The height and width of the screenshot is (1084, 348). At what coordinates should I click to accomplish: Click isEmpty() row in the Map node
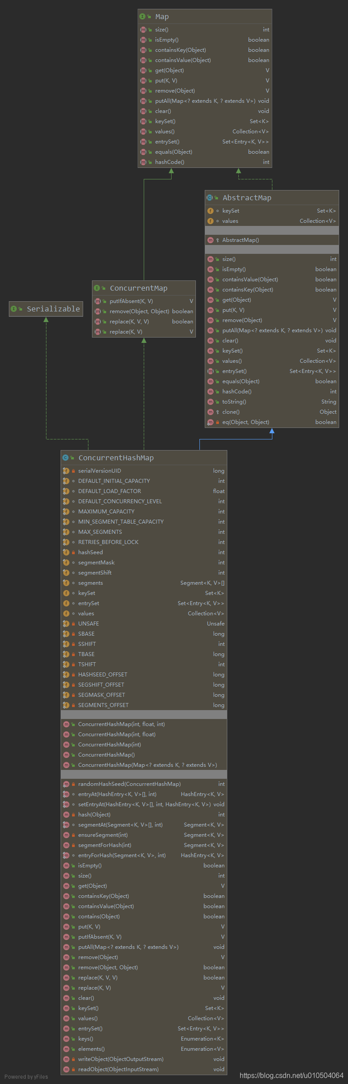tap(205, 40)
